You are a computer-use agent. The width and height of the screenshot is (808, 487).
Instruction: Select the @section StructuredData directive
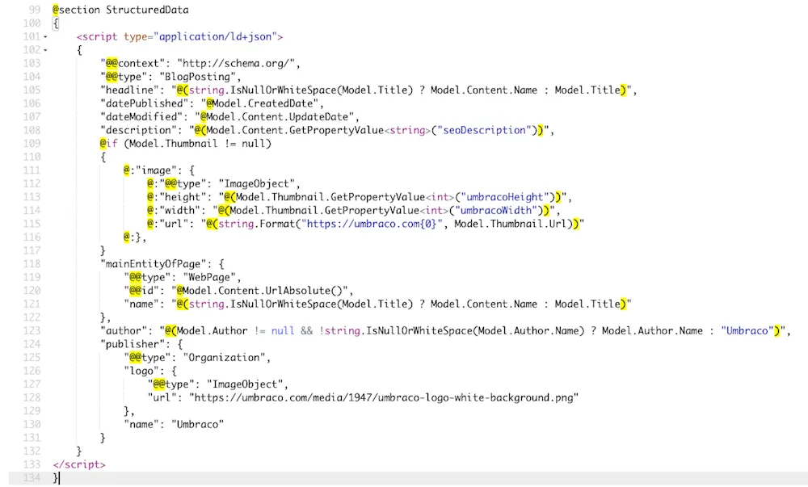click(x=121, y=10)
